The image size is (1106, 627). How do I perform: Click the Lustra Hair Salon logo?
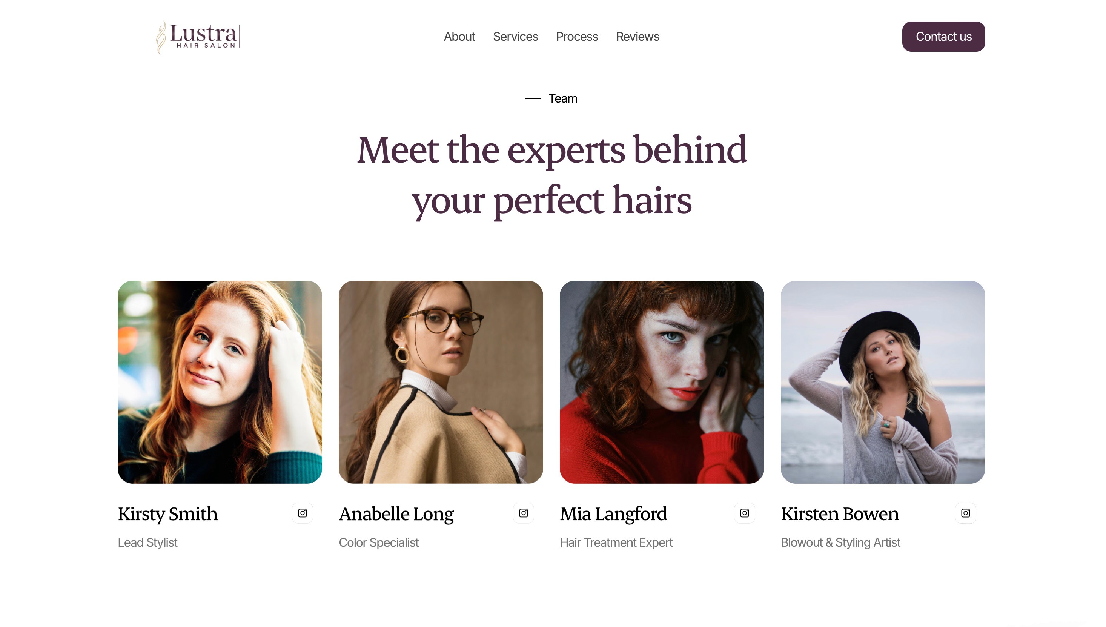[x=198, y=37]
